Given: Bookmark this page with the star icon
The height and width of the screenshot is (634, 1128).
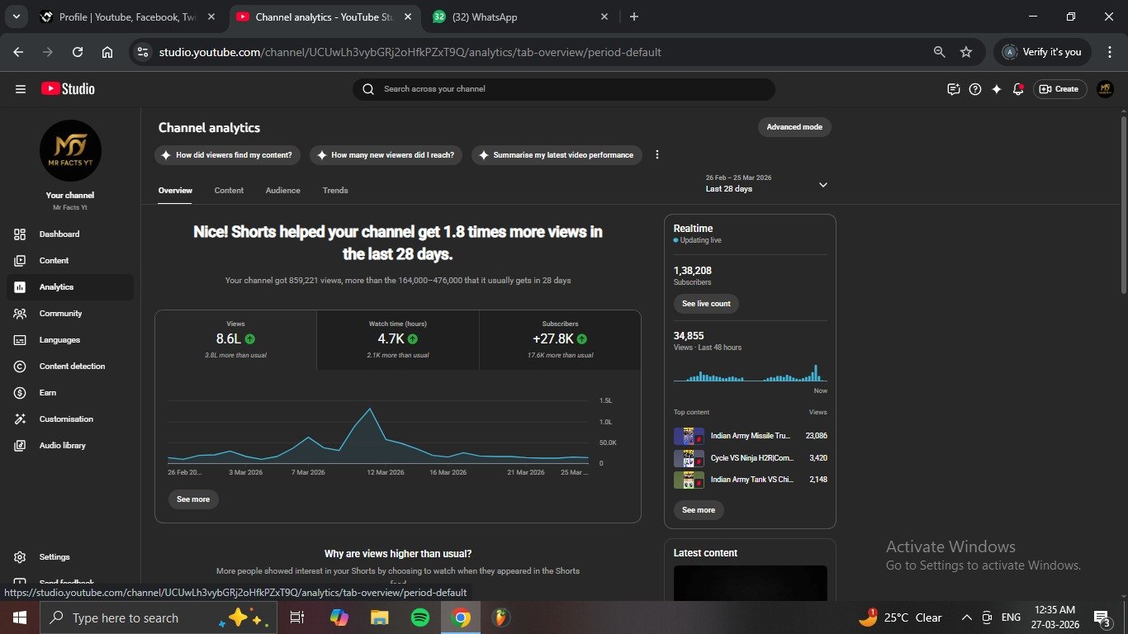Looking at the screenshot, I should (966, 52).
